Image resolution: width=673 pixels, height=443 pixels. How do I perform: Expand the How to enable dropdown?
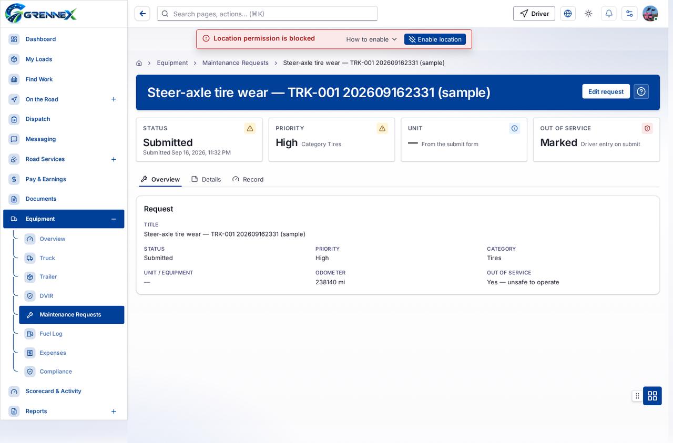tap(372, 39)
